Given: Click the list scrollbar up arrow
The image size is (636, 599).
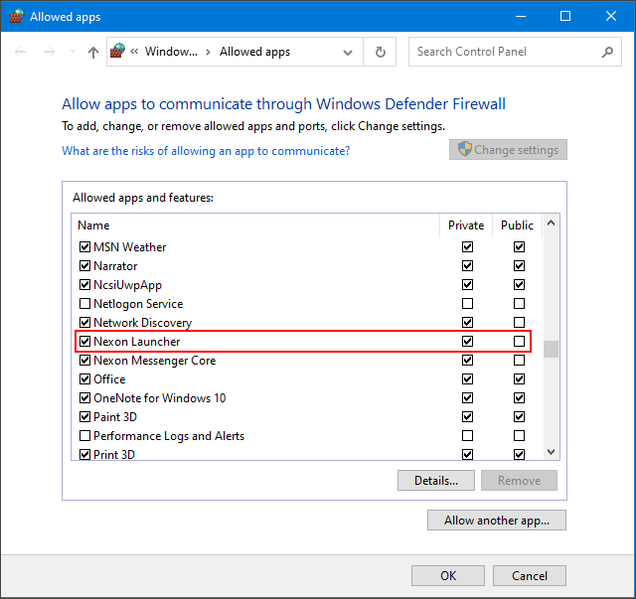Looking at the screenshot, I should click(x=551, y=223).
